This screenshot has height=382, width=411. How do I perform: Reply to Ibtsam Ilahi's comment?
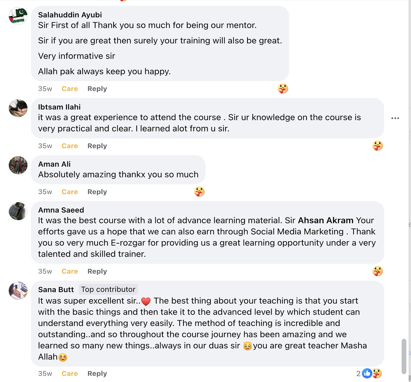97,146
